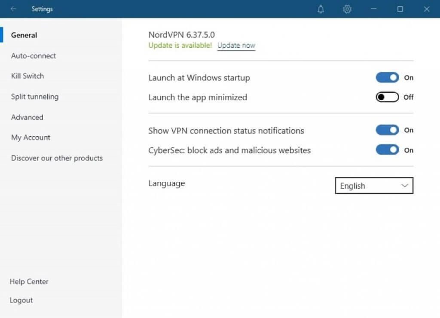Open notifications bell icon
Viewport: 440px width, 318px height.
coord(321,9)
